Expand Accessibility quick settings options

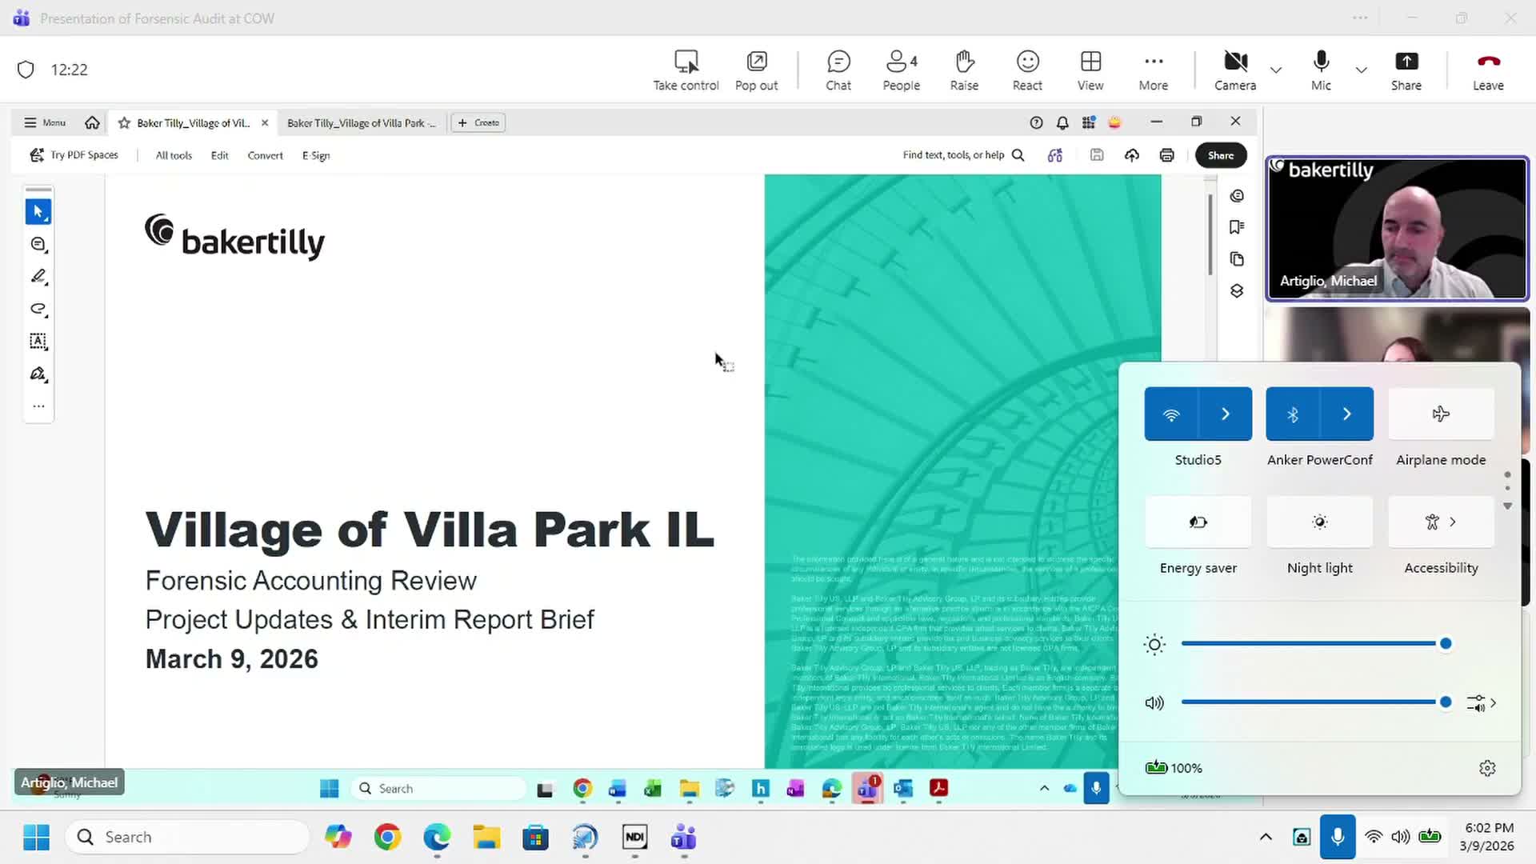coord(1453,522)
